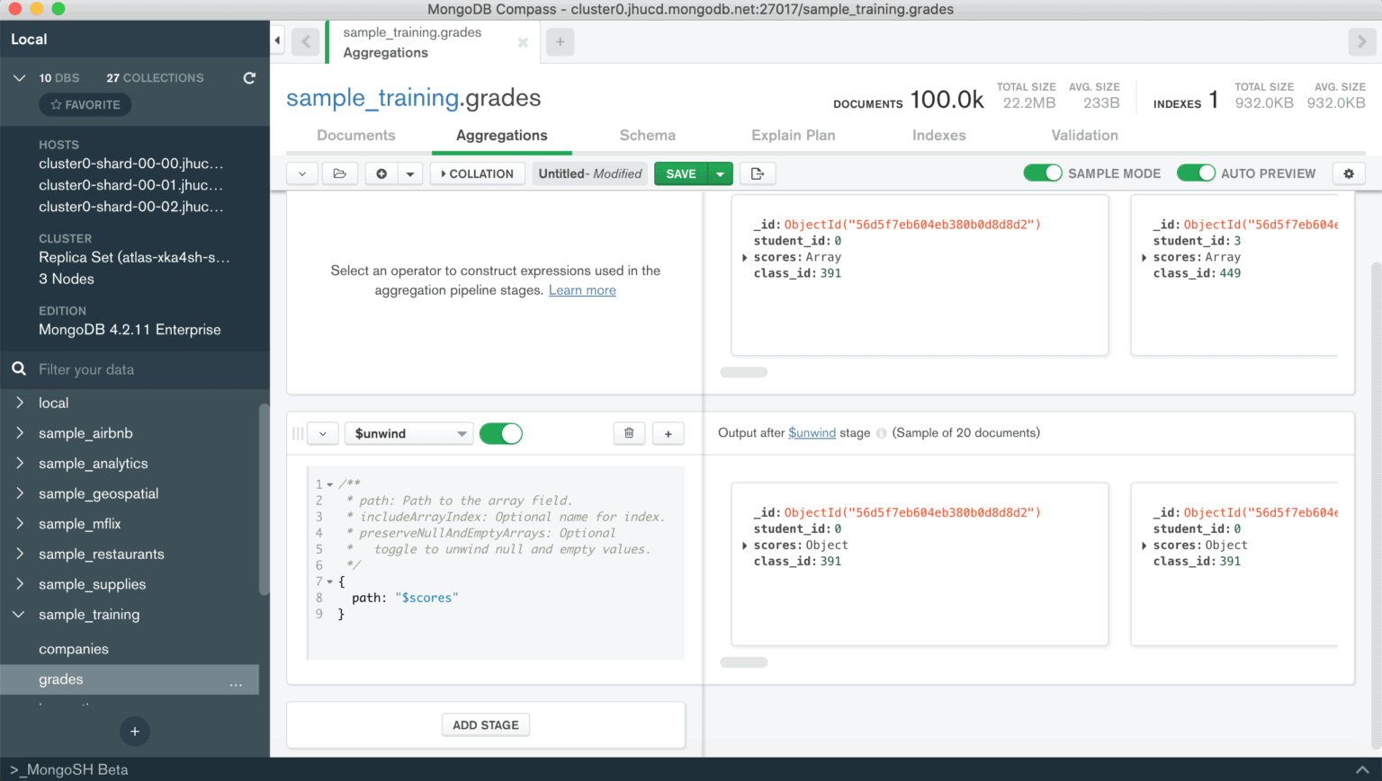Viewport: 1382px width, 781px height.
Task: Turn off AUTO PREVIEW
Action: tap(1196, 173)
